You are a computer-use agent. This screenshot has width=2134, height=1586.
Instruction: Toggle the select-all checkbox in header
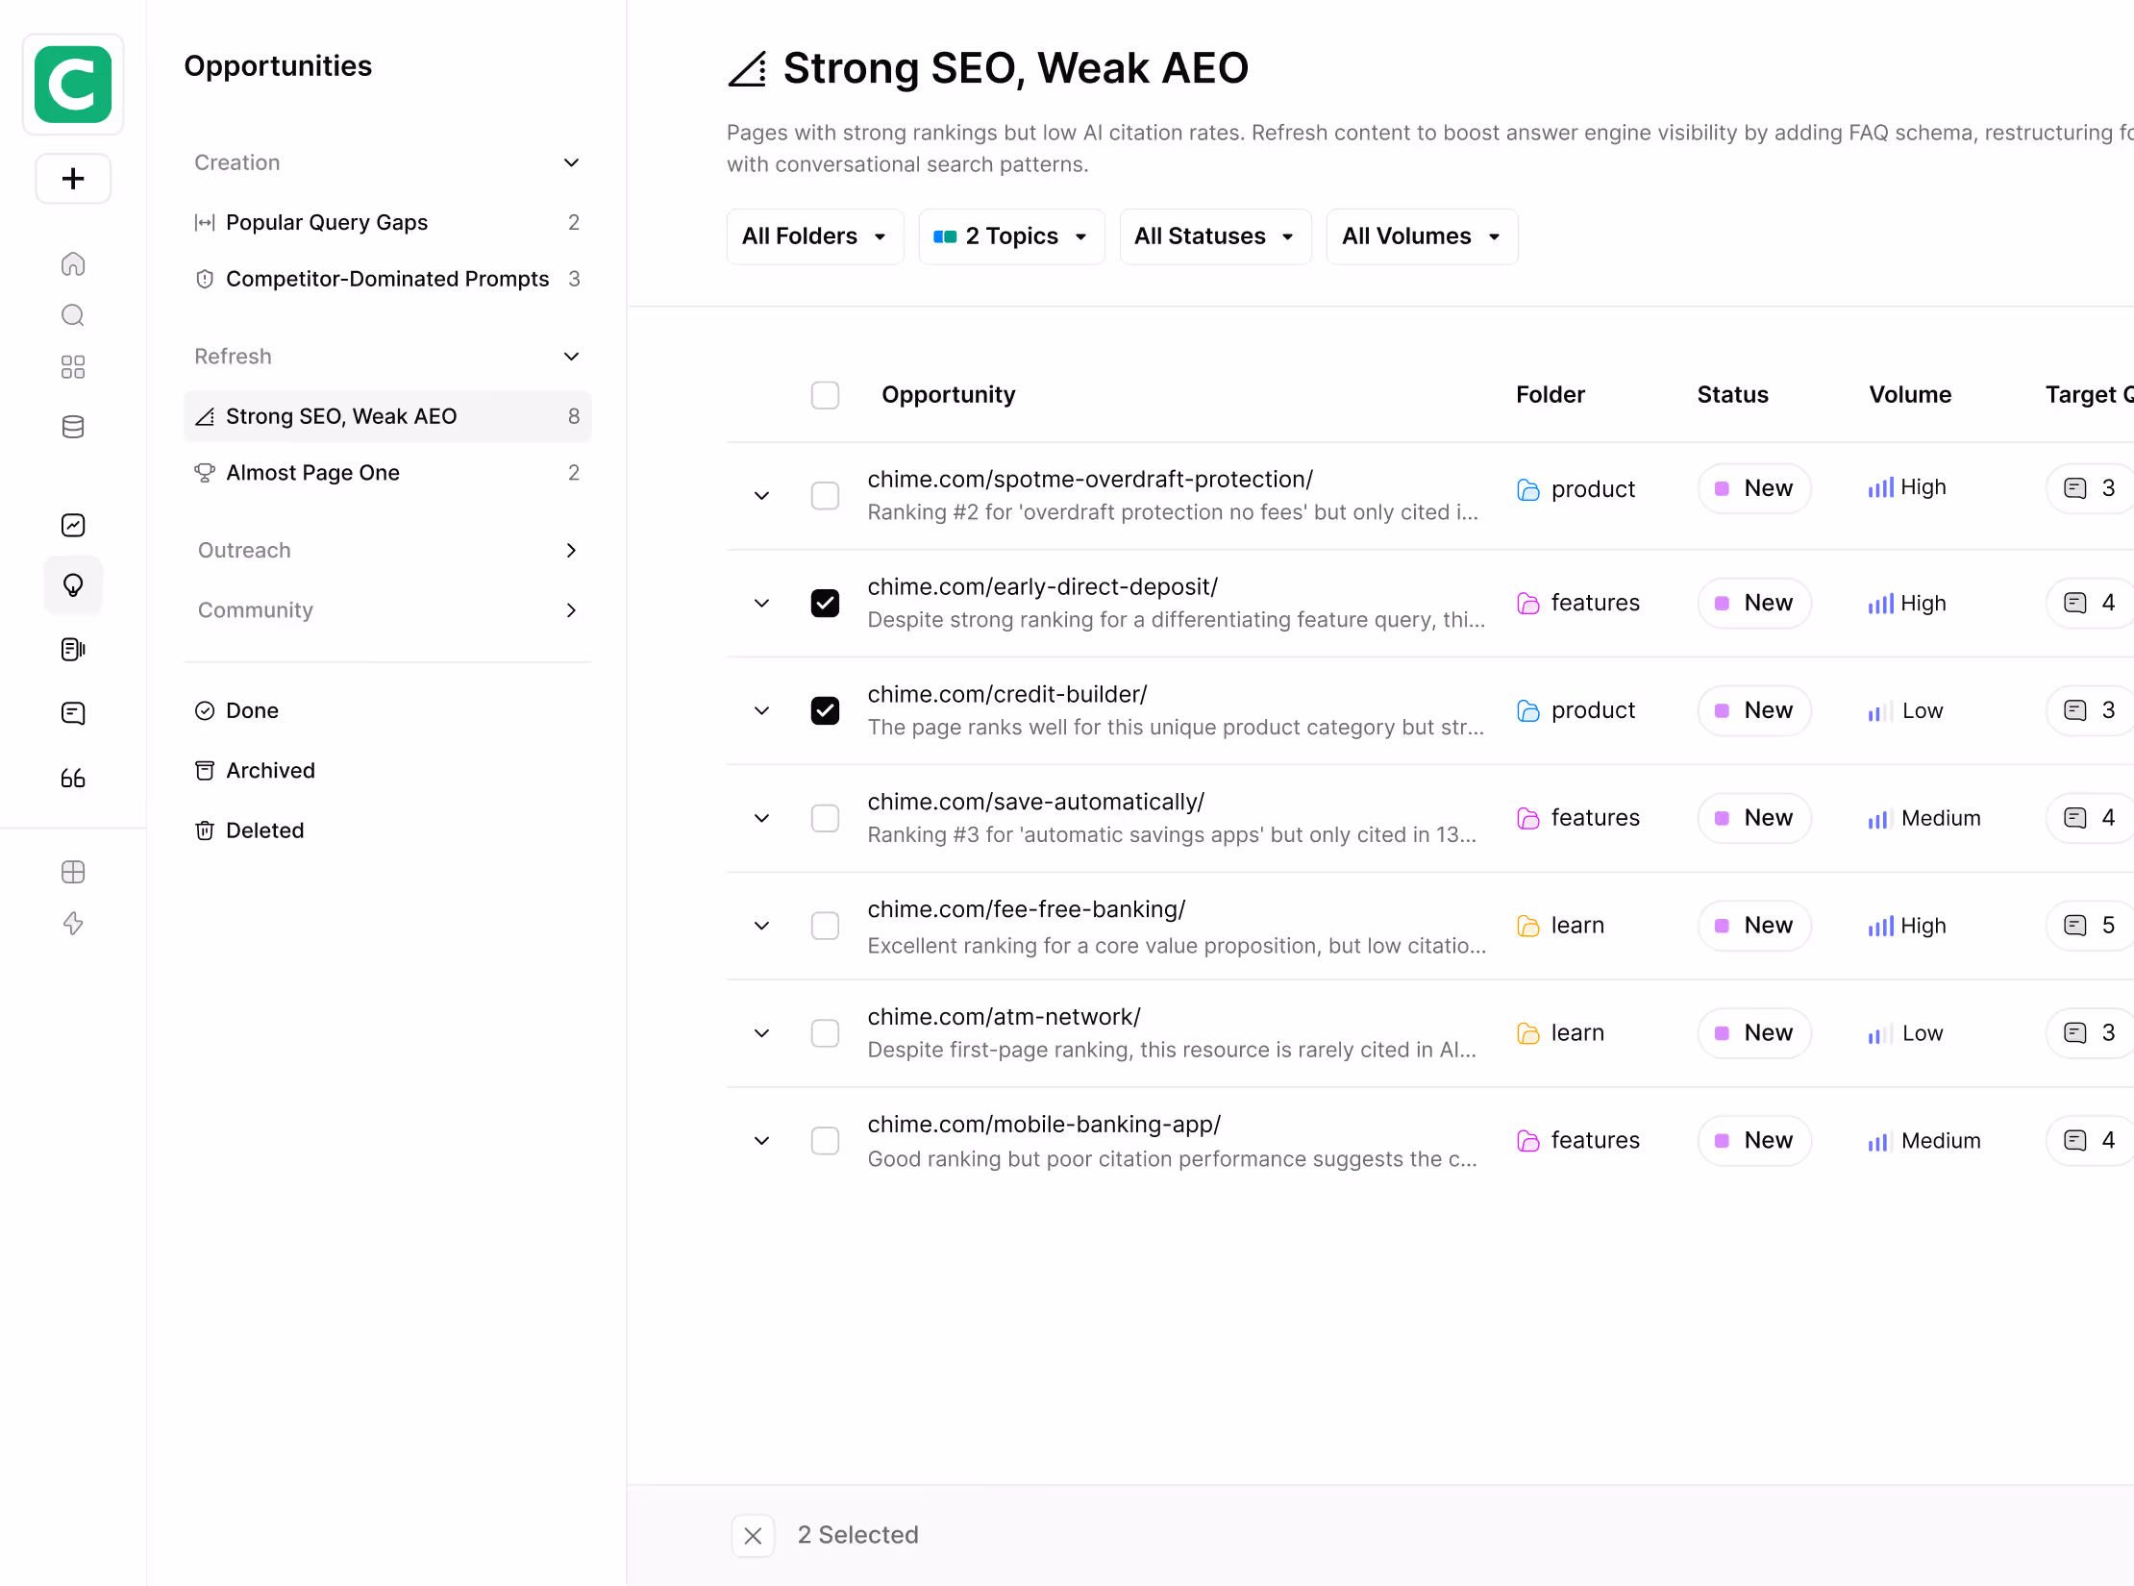(825, 395)
